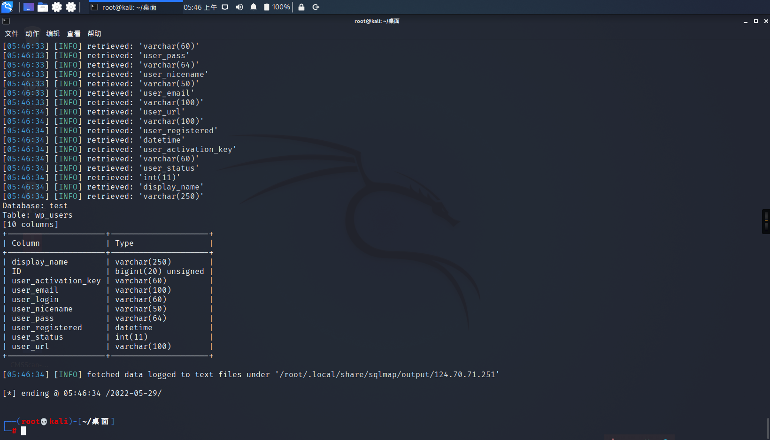Click the terminal window icon in its title bar
This screenshot has width=770, height=440.
tap(6, 21)
